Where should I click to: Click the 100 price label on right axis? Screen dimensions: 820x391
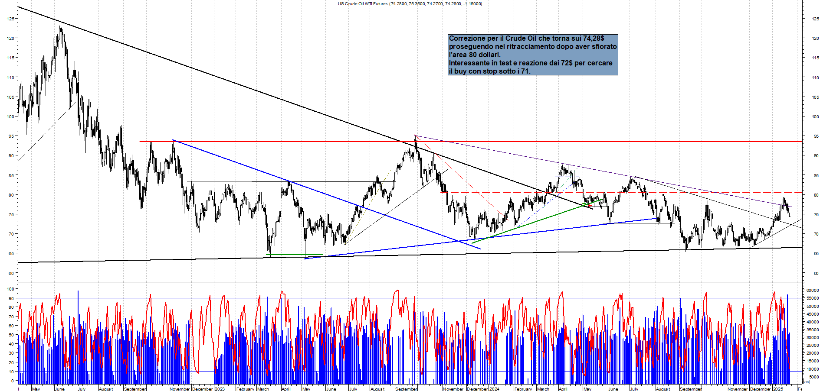815,116
